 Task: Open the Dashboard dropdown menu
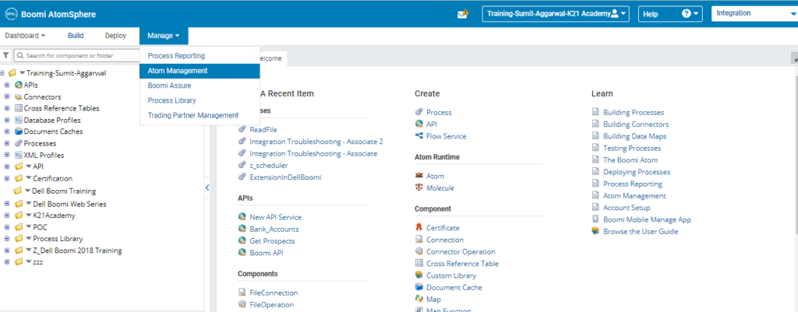click(x=25, y=36)
